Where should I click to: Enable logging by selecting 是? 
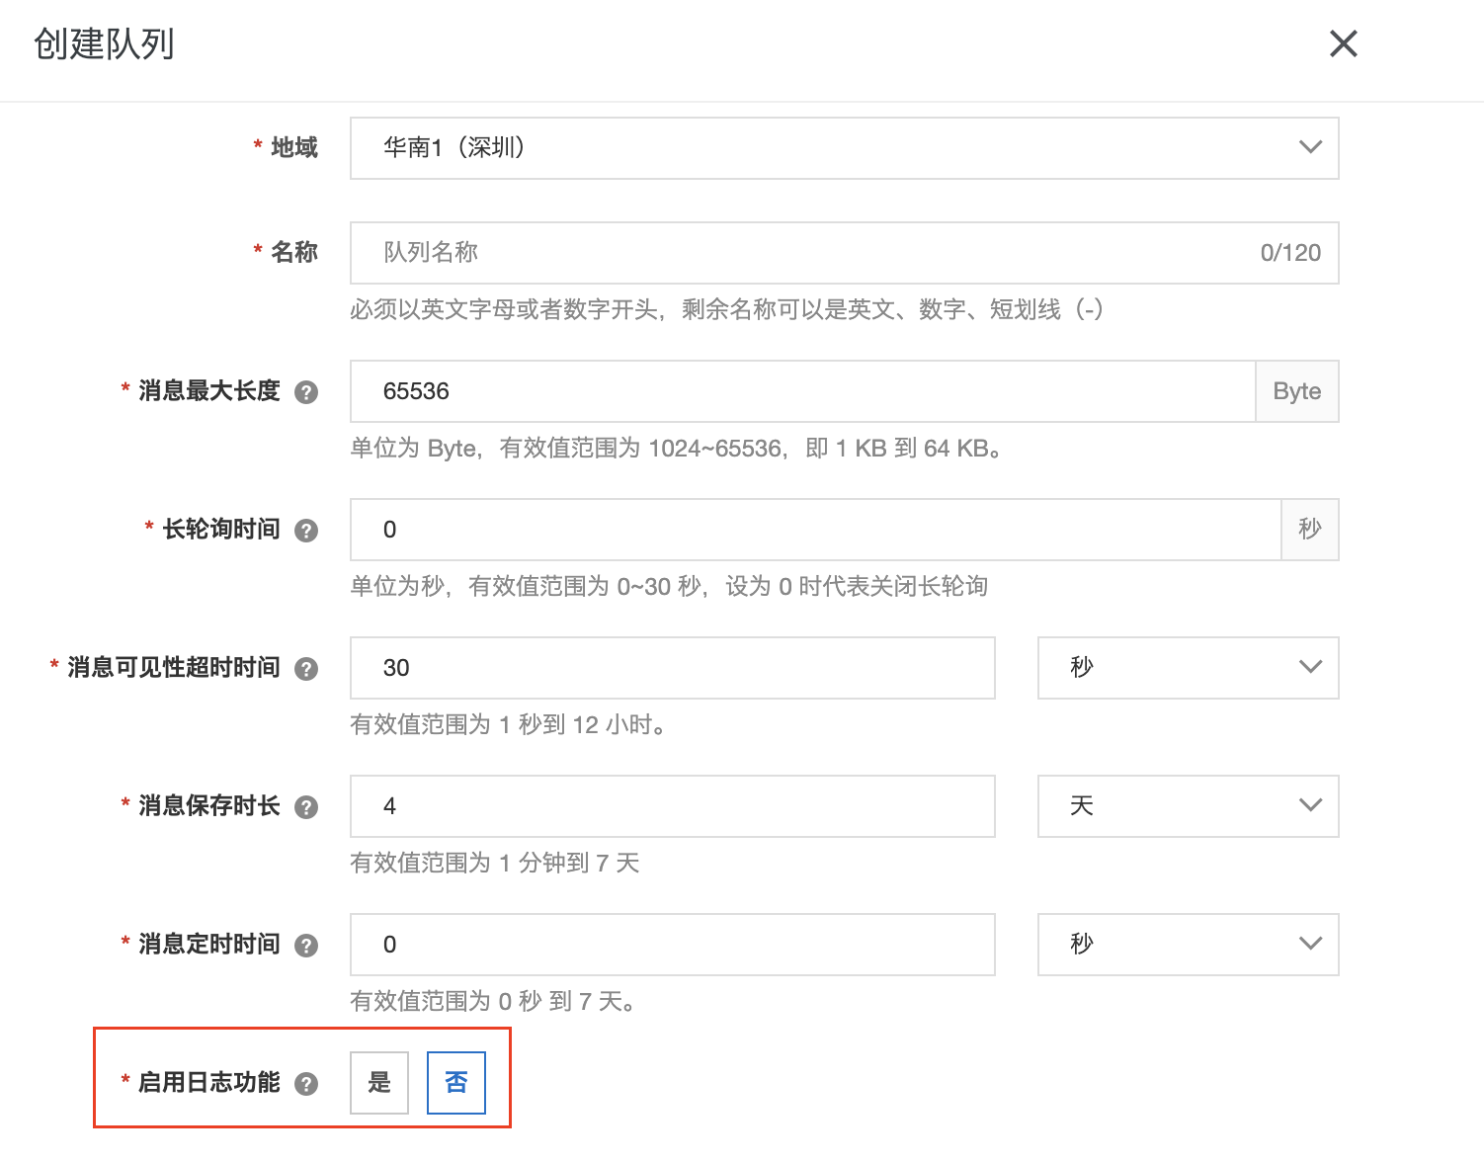pos(378,1083)
